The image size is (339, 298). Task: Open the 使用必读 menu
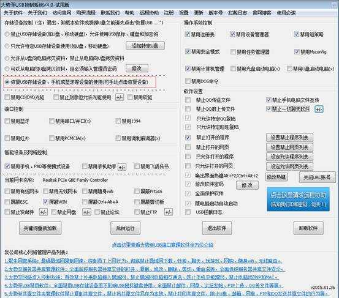286,13
